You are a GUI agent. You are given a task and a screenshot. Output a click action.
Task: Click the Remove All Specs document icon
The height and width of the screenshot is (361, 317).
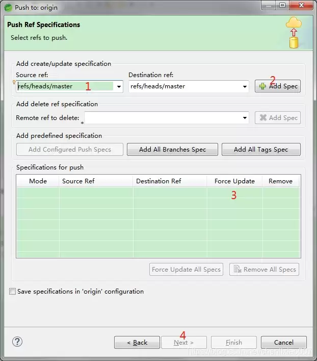click(x=237, y=269)
